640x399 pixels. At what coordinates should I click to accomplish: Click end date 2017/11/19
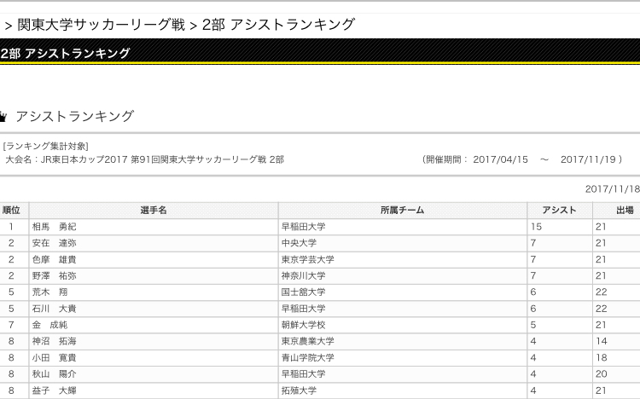(x=588, y=159)
